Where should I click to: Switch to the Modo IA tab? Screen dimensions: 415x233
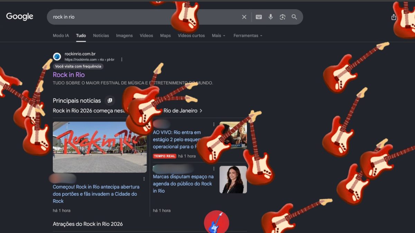[x=61, y=36]
